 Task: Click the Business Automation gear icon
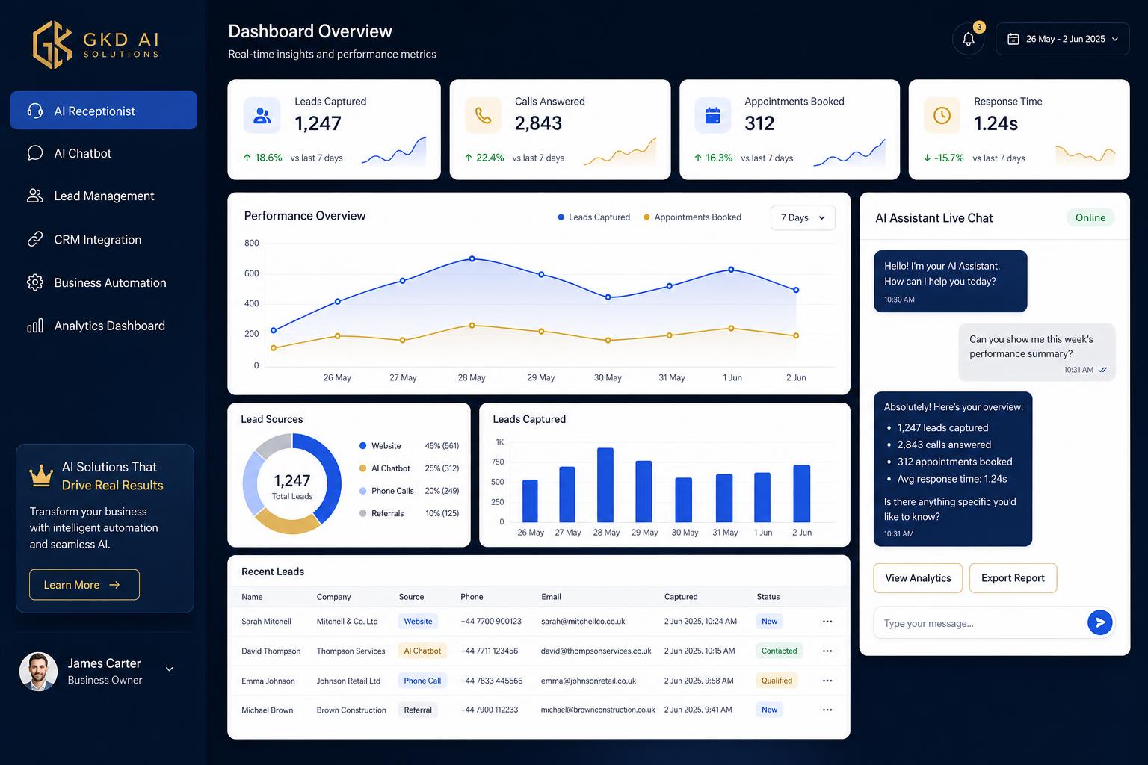coord(35,282)
